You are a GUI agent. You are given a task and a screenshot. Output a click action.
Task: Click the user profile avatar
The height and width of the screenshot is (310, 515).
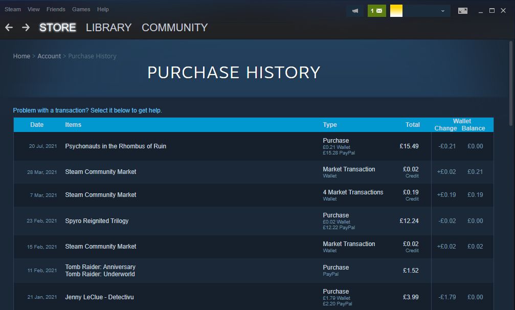tap(395, 10)
